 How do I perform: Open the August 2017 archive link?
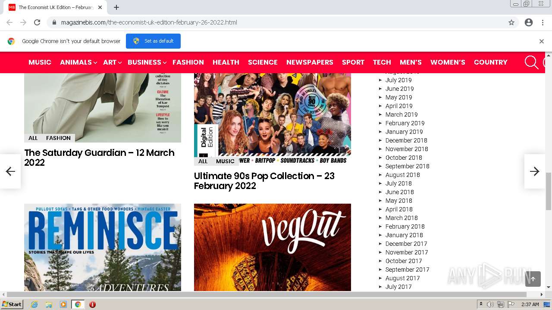tap(403, 278)
